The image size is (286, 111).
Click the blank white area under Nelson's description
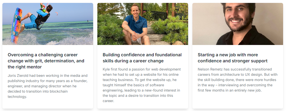pyautogui.click(x=238, y=100)
